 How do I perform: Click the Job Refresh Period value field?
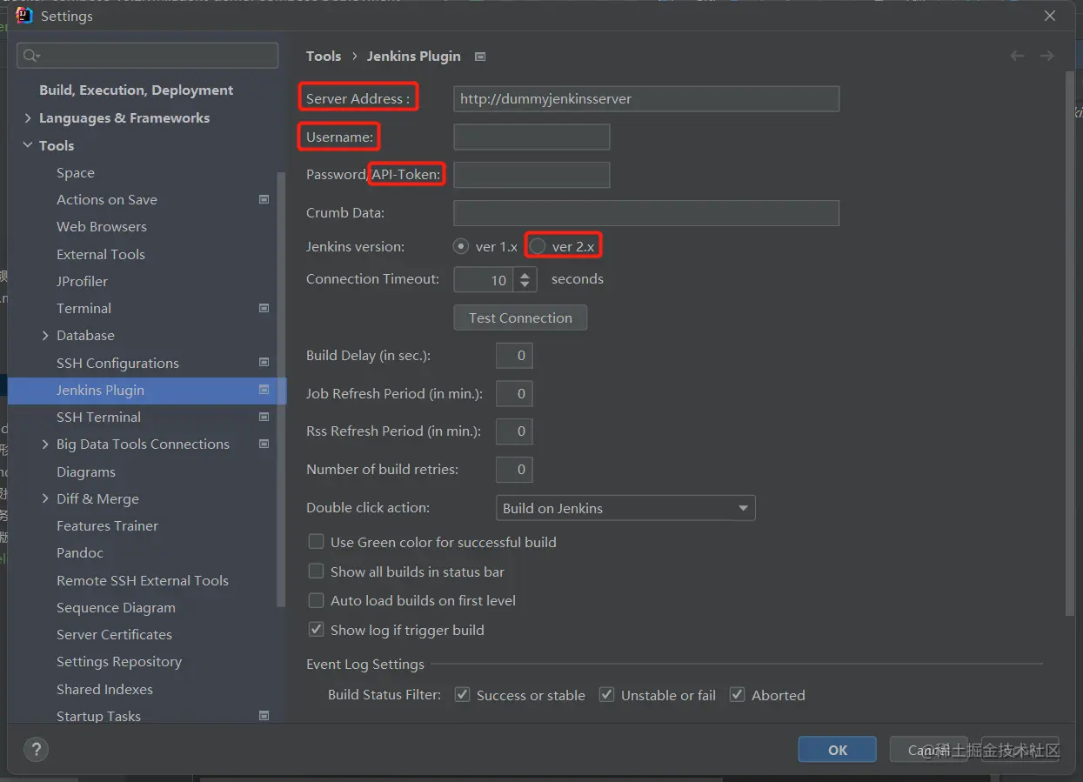click(x=514, y=393)
